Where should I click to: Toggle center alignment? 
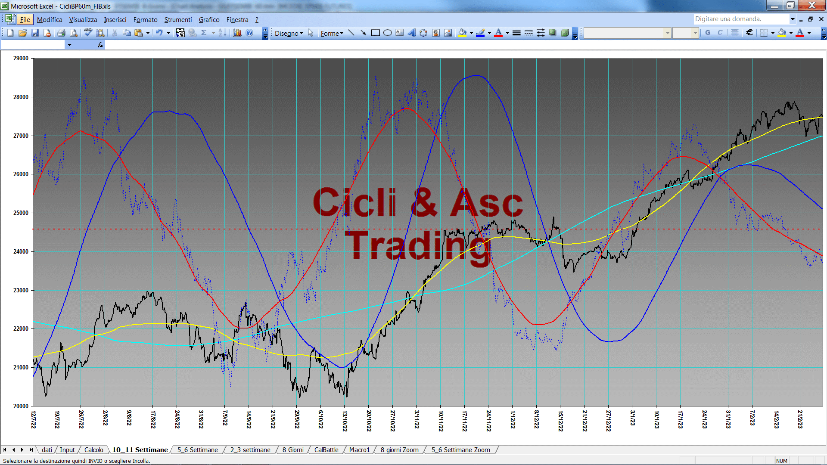click(x=735, y=33)
